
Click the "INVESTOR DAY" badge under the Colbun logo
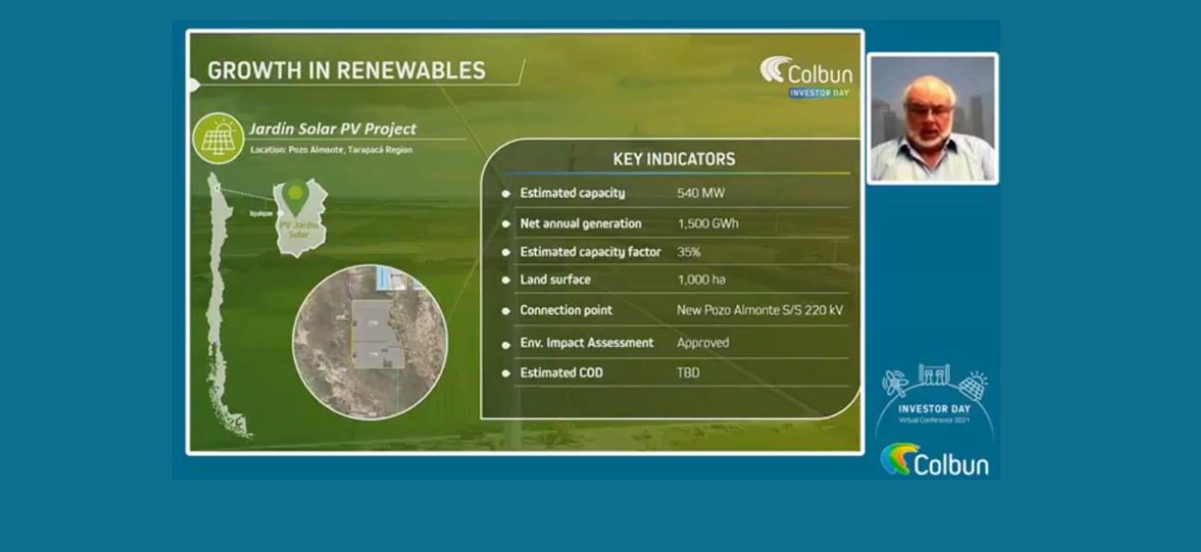click(x=819, y=93)
